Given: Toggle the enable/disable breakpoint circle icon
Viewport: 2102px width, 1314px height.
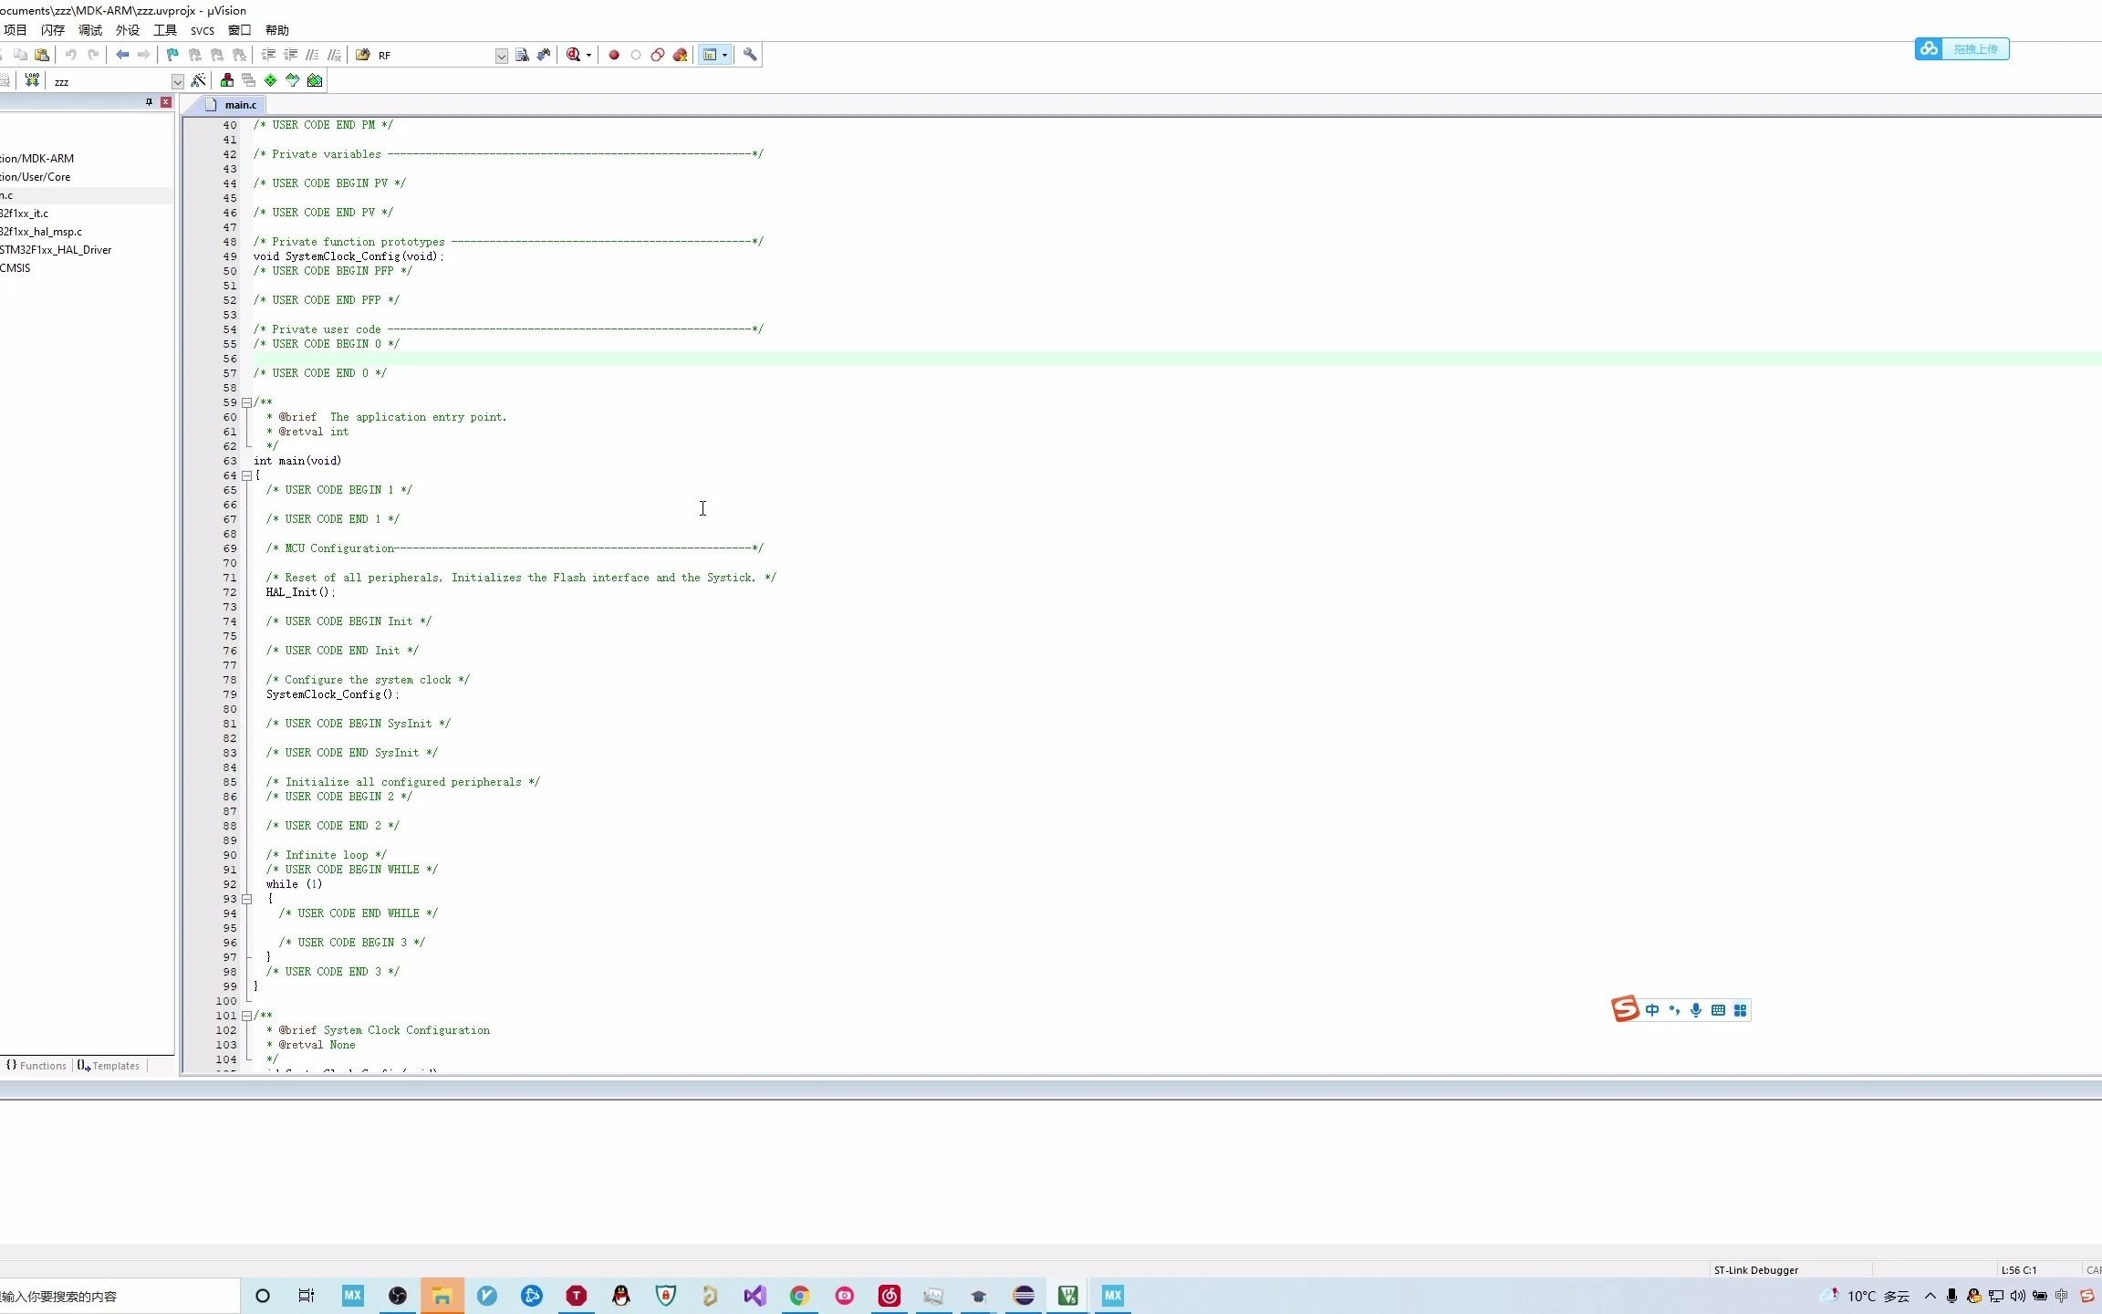Looking at the screenshot, I should tap(636, 55).
